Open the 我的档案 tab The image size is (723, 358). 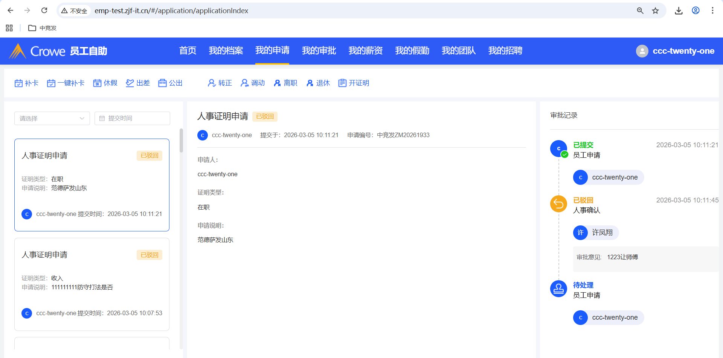(x=226, y=51)
